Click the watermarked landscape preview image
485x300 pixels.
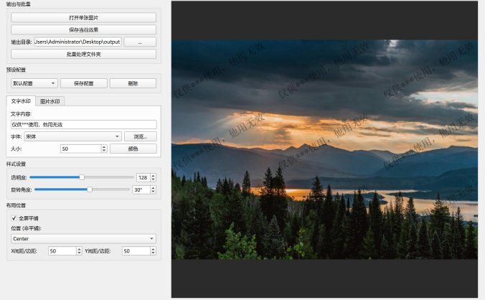(x=324, y=149)
